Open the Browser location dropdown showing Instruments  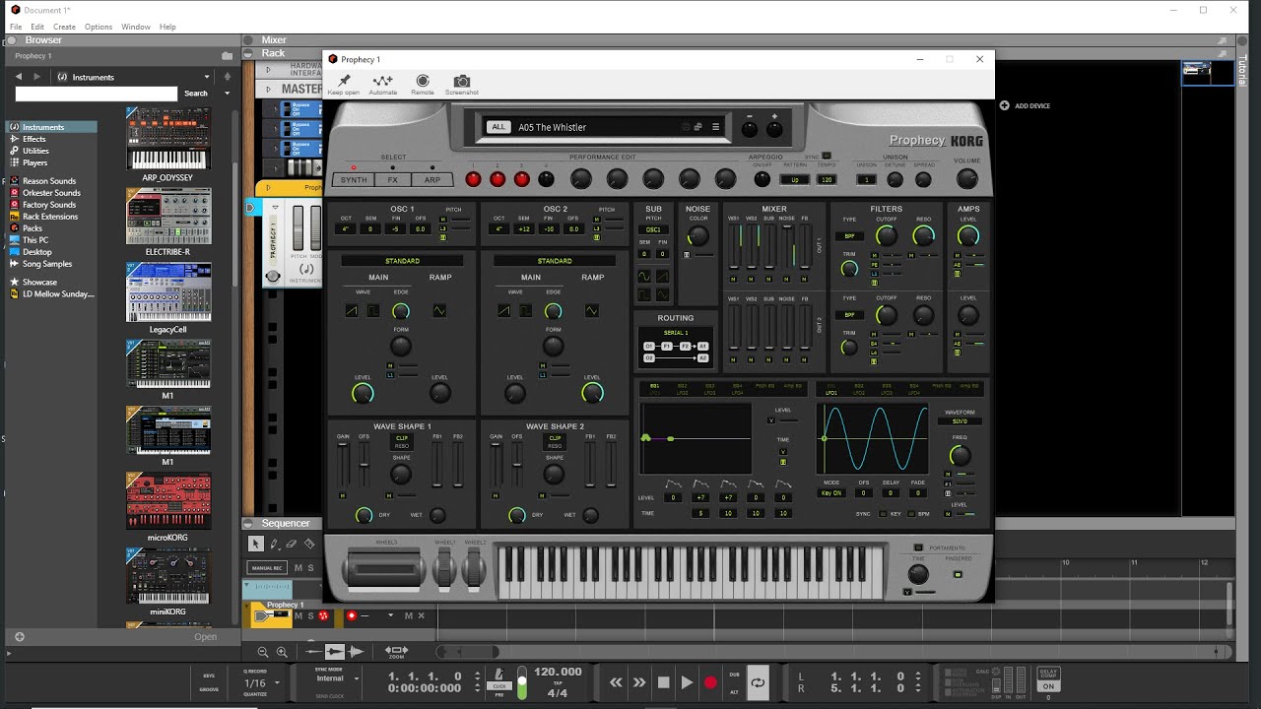(134, 77)
